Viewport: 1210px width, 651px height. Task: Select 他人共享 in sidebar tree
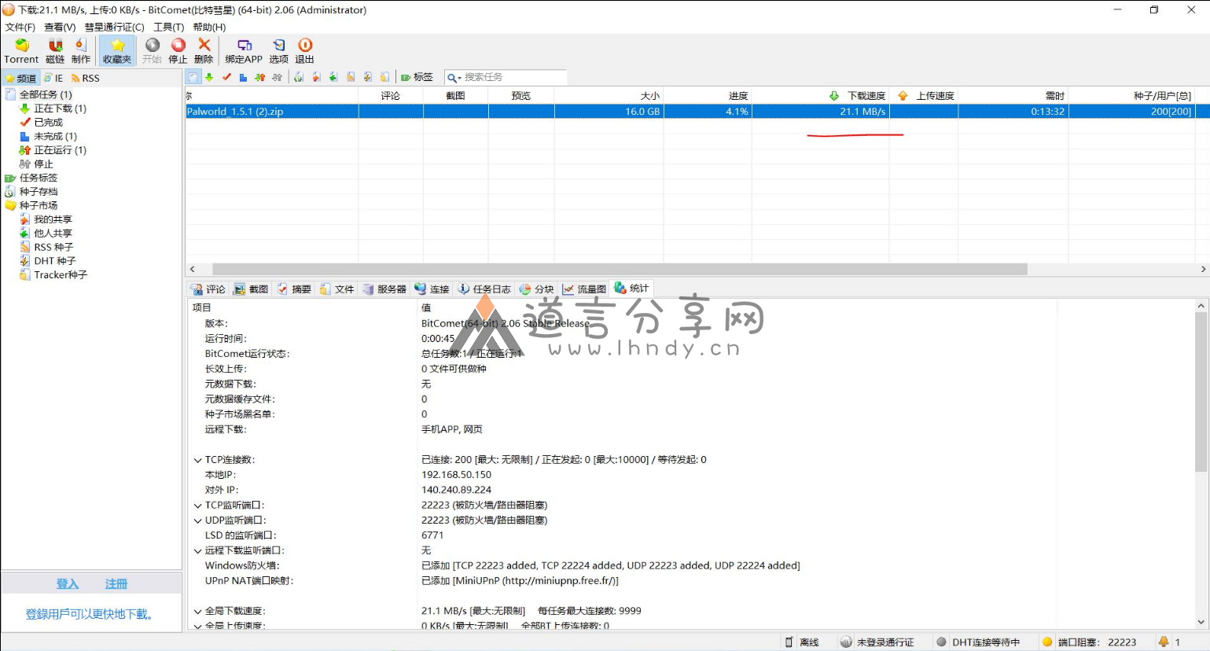tap(53, 234)
